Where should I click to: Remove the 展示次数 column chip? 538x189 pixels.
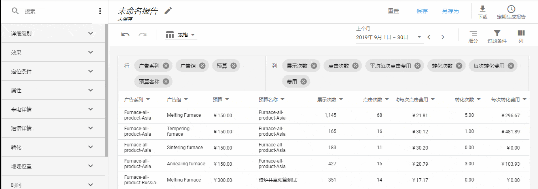click(x=314, y=66)
